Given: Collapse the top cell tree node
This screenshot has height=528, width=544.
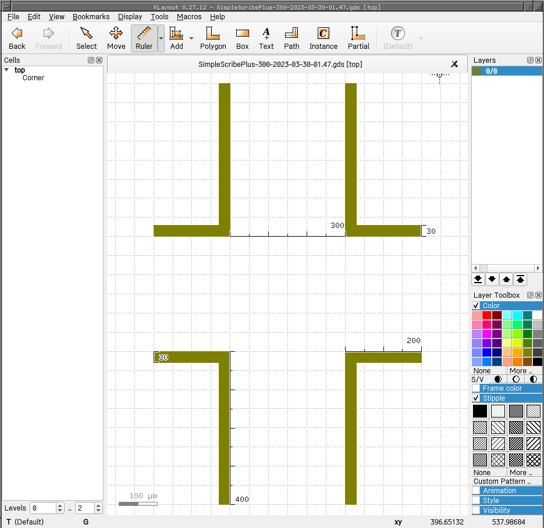Looking at the screenshot, I should pos(6,70).
